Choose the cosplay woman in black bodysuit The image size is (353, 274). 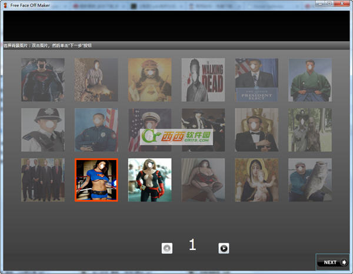click(x=149, y=180)
